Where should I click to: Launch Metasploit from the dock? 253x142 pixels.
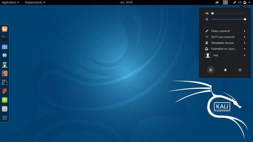pos(4,56)
